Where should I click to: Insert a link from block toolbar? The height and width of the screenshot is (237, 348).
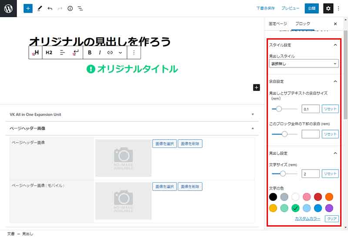[x=110, y=53]
